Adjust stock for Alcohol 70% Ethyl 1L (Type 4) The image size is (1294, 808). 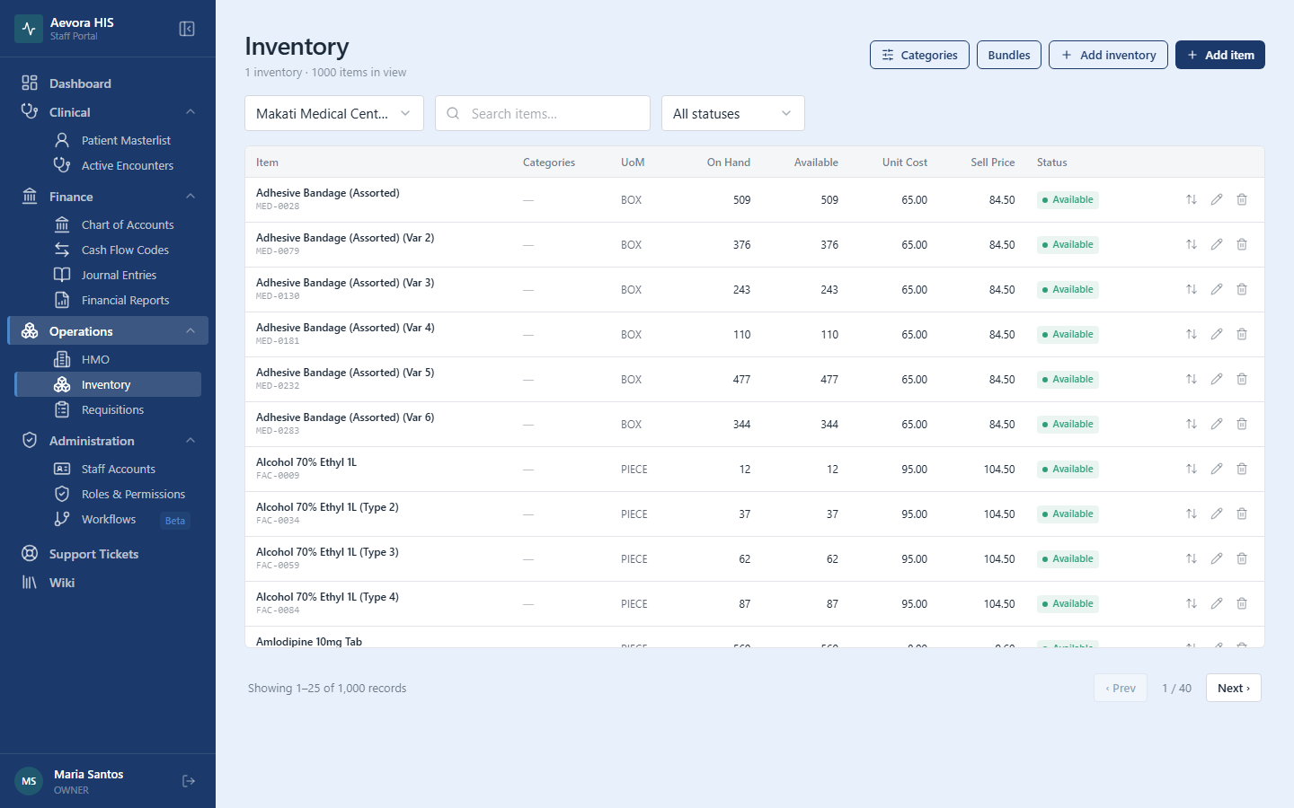[1192, 603]
